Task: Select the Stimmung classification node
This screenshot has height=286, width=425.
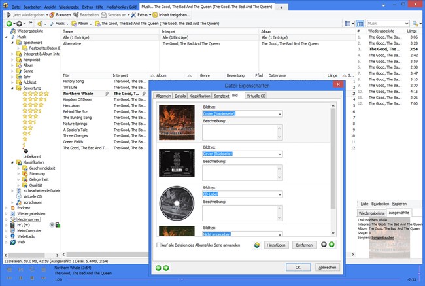Action: click(x=37, y=173)
